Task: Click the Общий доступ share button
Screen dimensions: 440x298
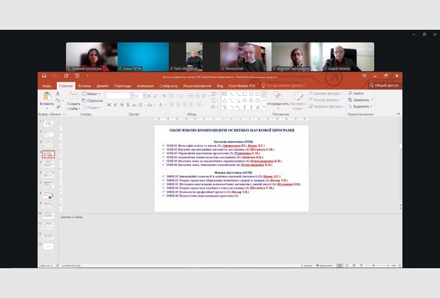Action: [x=386, y=85]
